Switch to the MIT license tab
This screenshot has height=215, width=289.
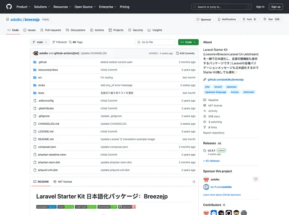coord(63,182)
